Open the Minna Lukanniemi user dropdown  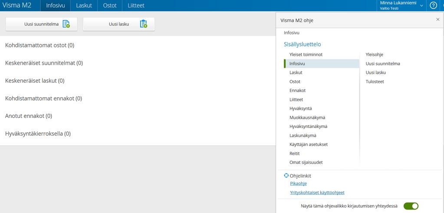pyautogui.click(x=401, y=5)
